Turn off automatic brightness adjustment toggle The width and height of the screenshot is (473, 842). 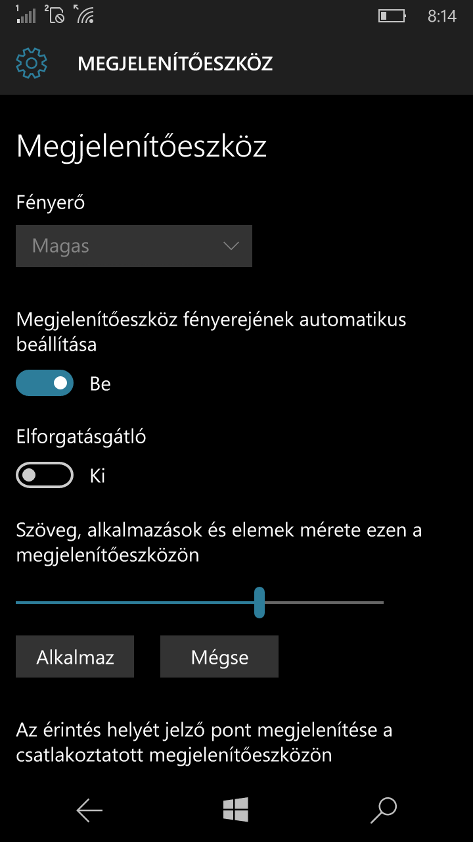44,384
